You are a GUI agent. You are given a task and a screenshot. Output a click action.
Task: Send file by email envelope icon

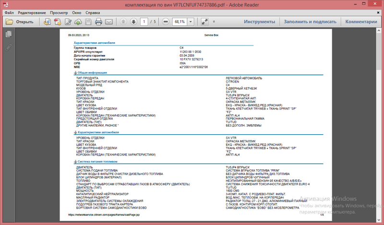[109, 22]
